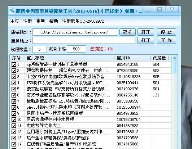Uncheck row 7 最新版最高权限 checkbox

pos(14,101)
